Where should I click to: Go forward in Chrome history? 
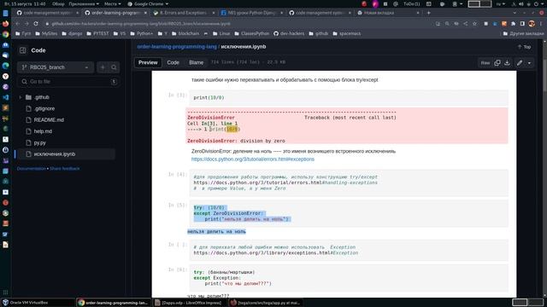point(26,24)
